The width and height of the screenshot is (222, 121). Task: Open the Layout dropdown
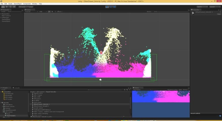215,7
